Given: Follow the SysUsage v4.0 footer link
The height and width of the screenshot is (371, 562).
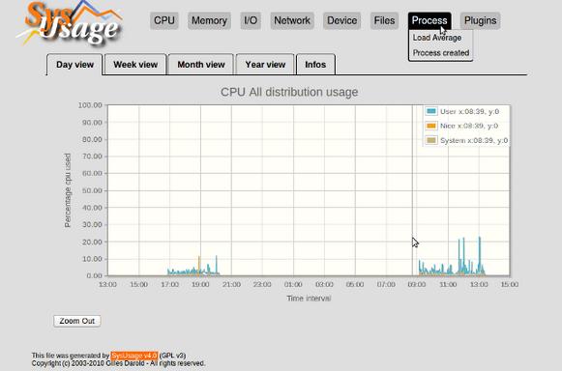Looking at the screenshot, I should click(134, 356).
